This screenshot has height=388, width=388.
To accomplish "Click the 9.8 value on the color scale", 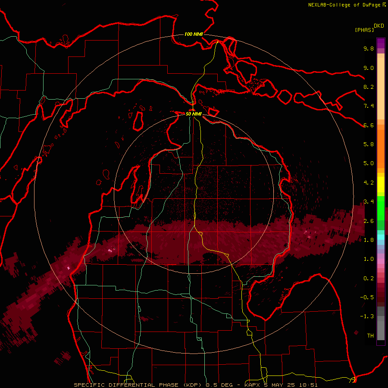I will [369, 48].
